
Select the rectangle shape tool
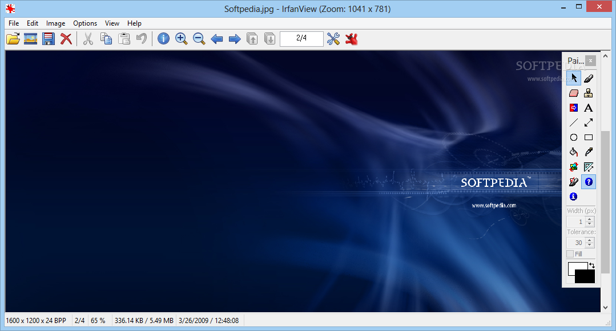tap(589, 137)
